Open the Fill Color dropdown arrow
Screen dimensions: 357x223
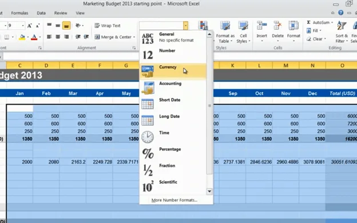click(28, 37)
